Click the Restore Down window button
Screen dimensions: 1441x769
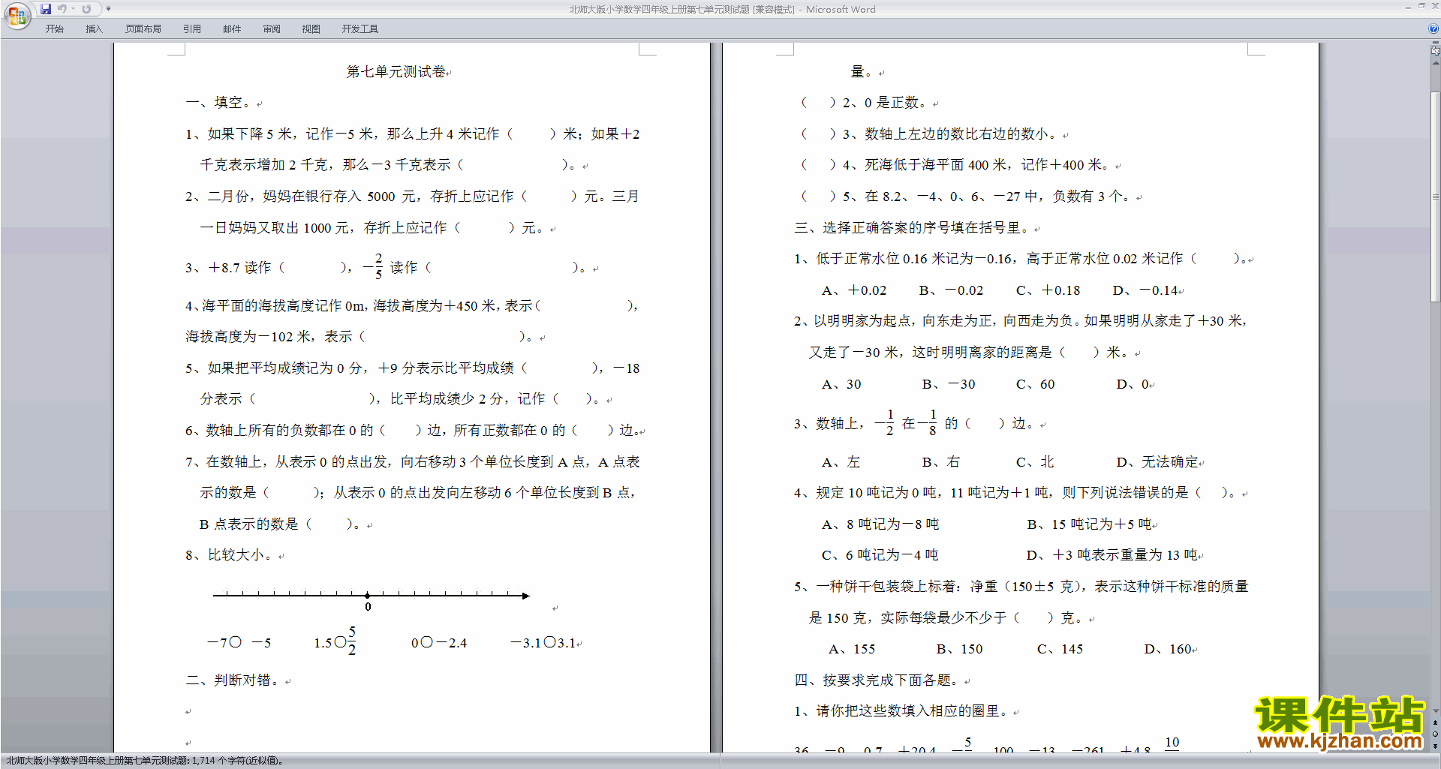[x=1421, y=6]
